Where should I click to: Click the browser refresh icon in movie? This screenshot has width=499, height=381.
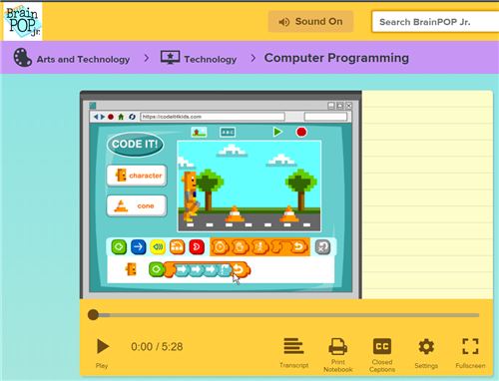tap(132, 117)
